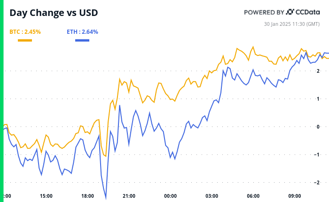This screenshot has width=329, height=202.
Task: Click the 09:00 time axis label
Action: [295, 196]
